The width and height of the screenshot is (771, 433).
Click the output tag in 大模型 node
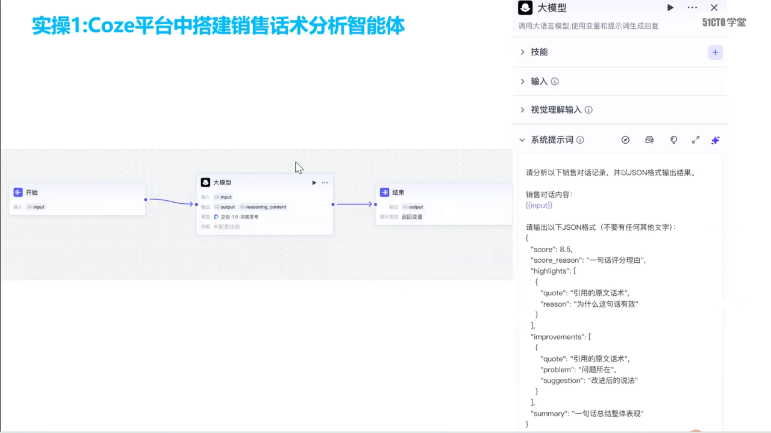click(x=225, y=207)
